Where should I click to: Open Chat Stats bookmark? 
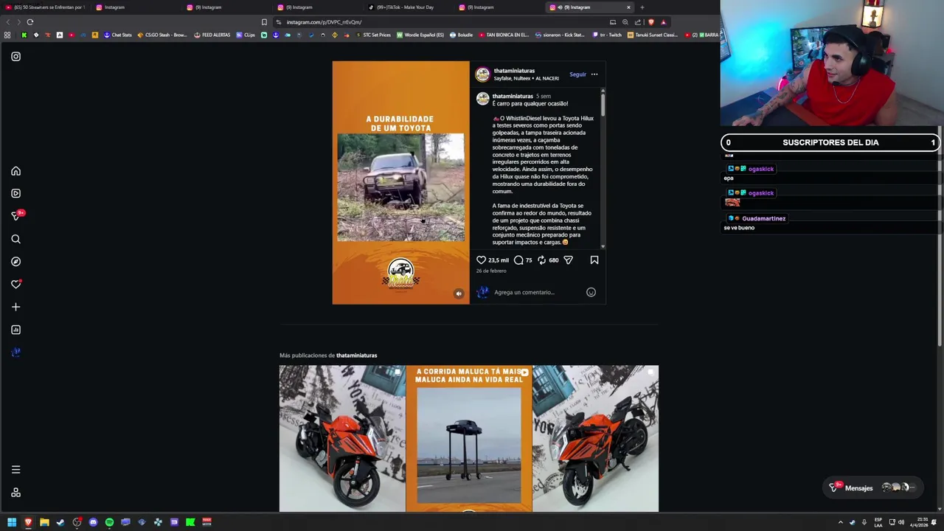click(117, 35)
